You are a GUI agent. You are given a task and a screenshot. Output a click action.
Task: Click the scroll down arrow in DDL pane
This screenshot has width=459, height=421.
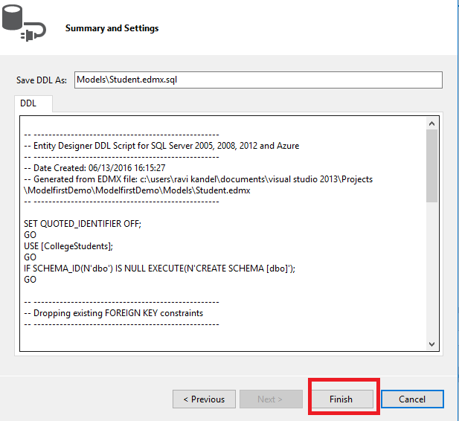pyautogui.click(x=431, y=344)
